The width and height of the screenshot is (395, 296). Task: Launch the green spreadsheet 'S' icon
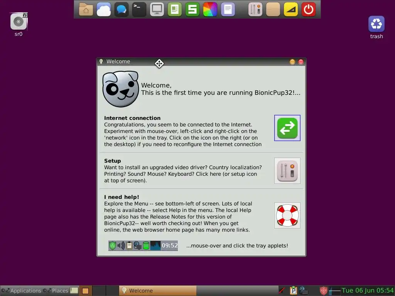pos(192,9)
